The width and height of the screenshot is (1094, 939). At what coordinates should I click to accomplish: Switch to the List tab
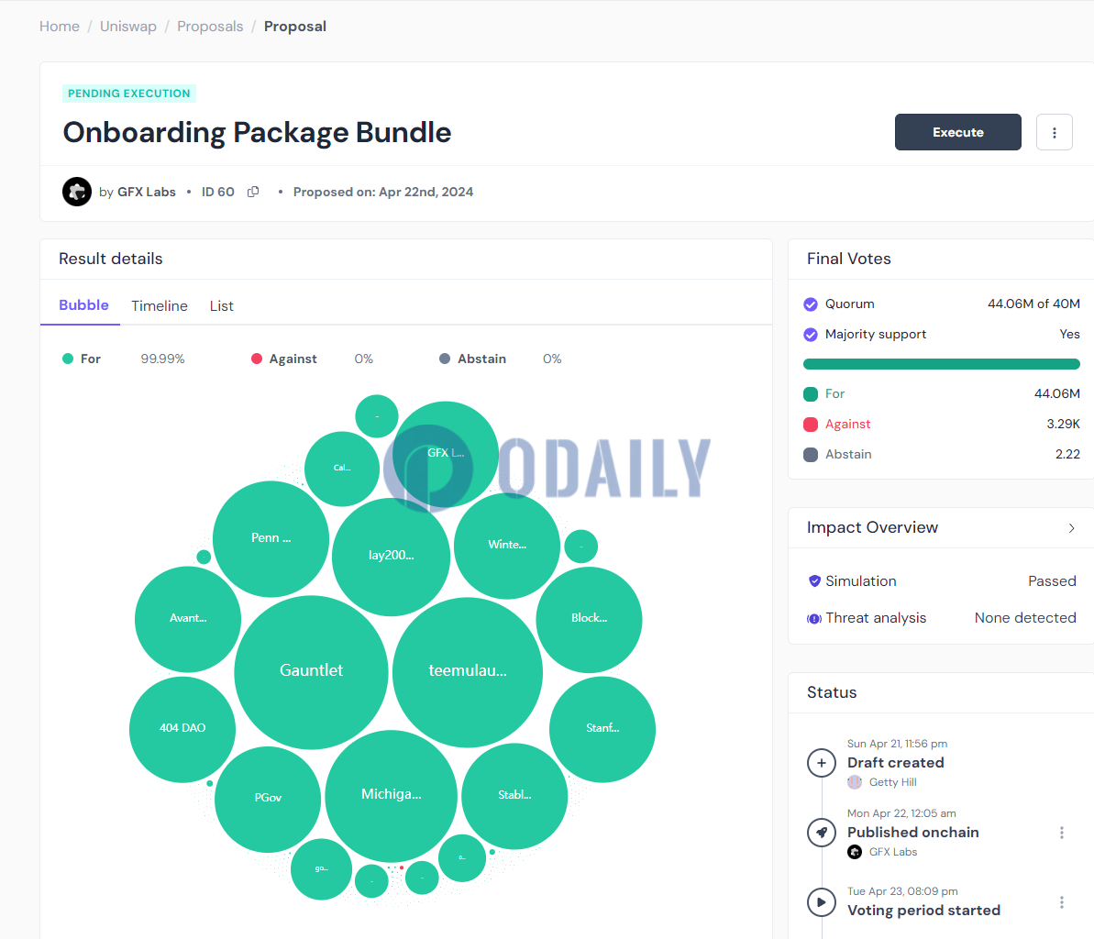pyautogui.click(x=221, y=305)
